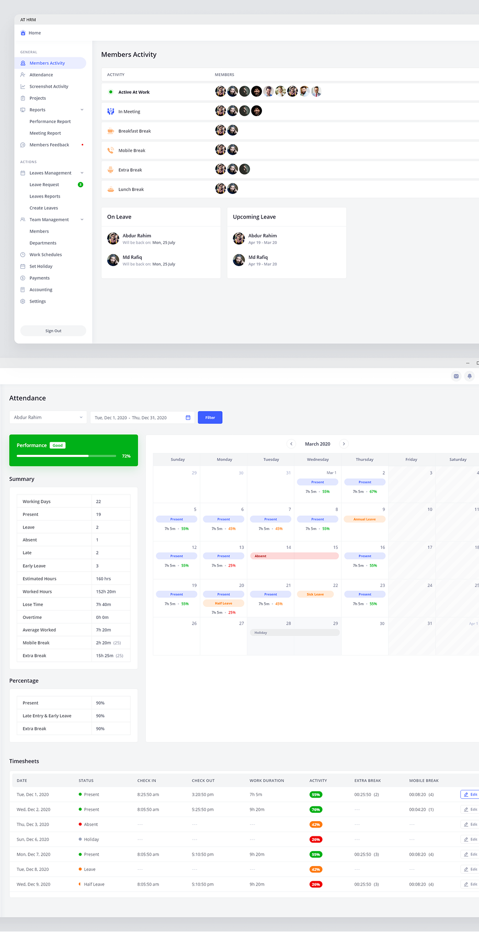Open Leave Request with badge 2
Viewport: 479px width, 932px height.
click(x=44, y=185)
